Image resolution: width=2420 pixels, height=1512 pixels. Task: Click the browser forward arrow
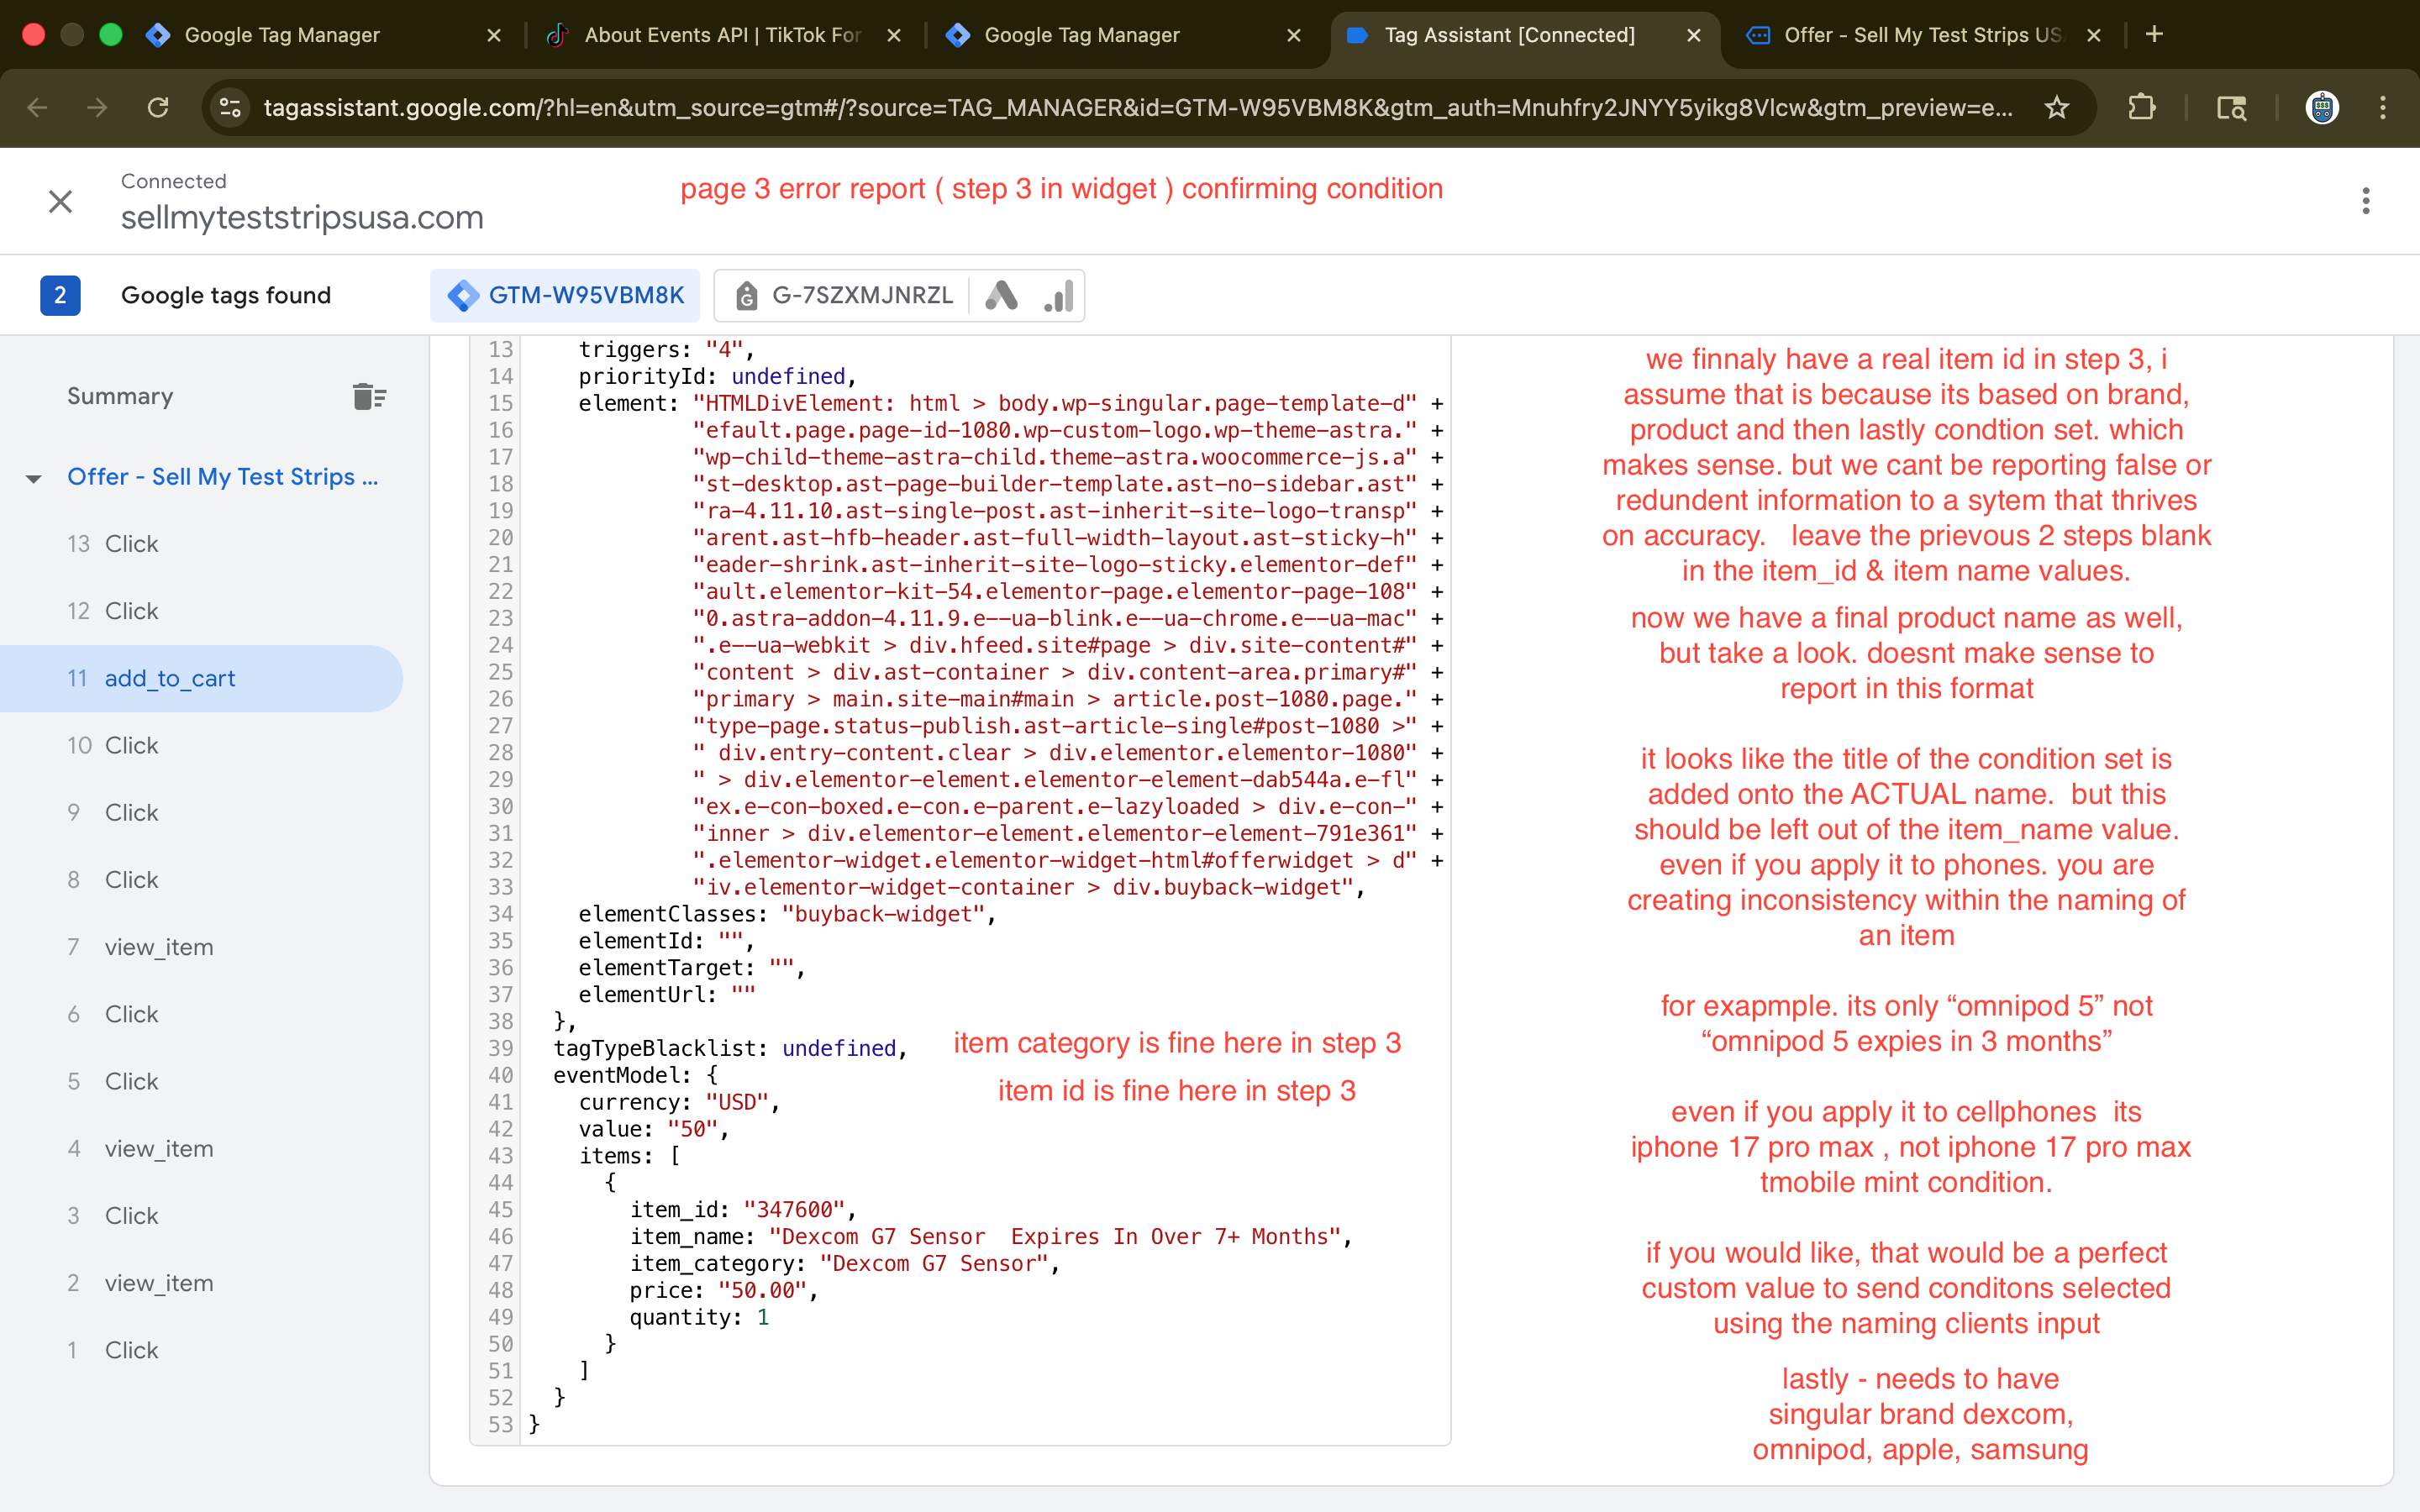tap(97, 107)
